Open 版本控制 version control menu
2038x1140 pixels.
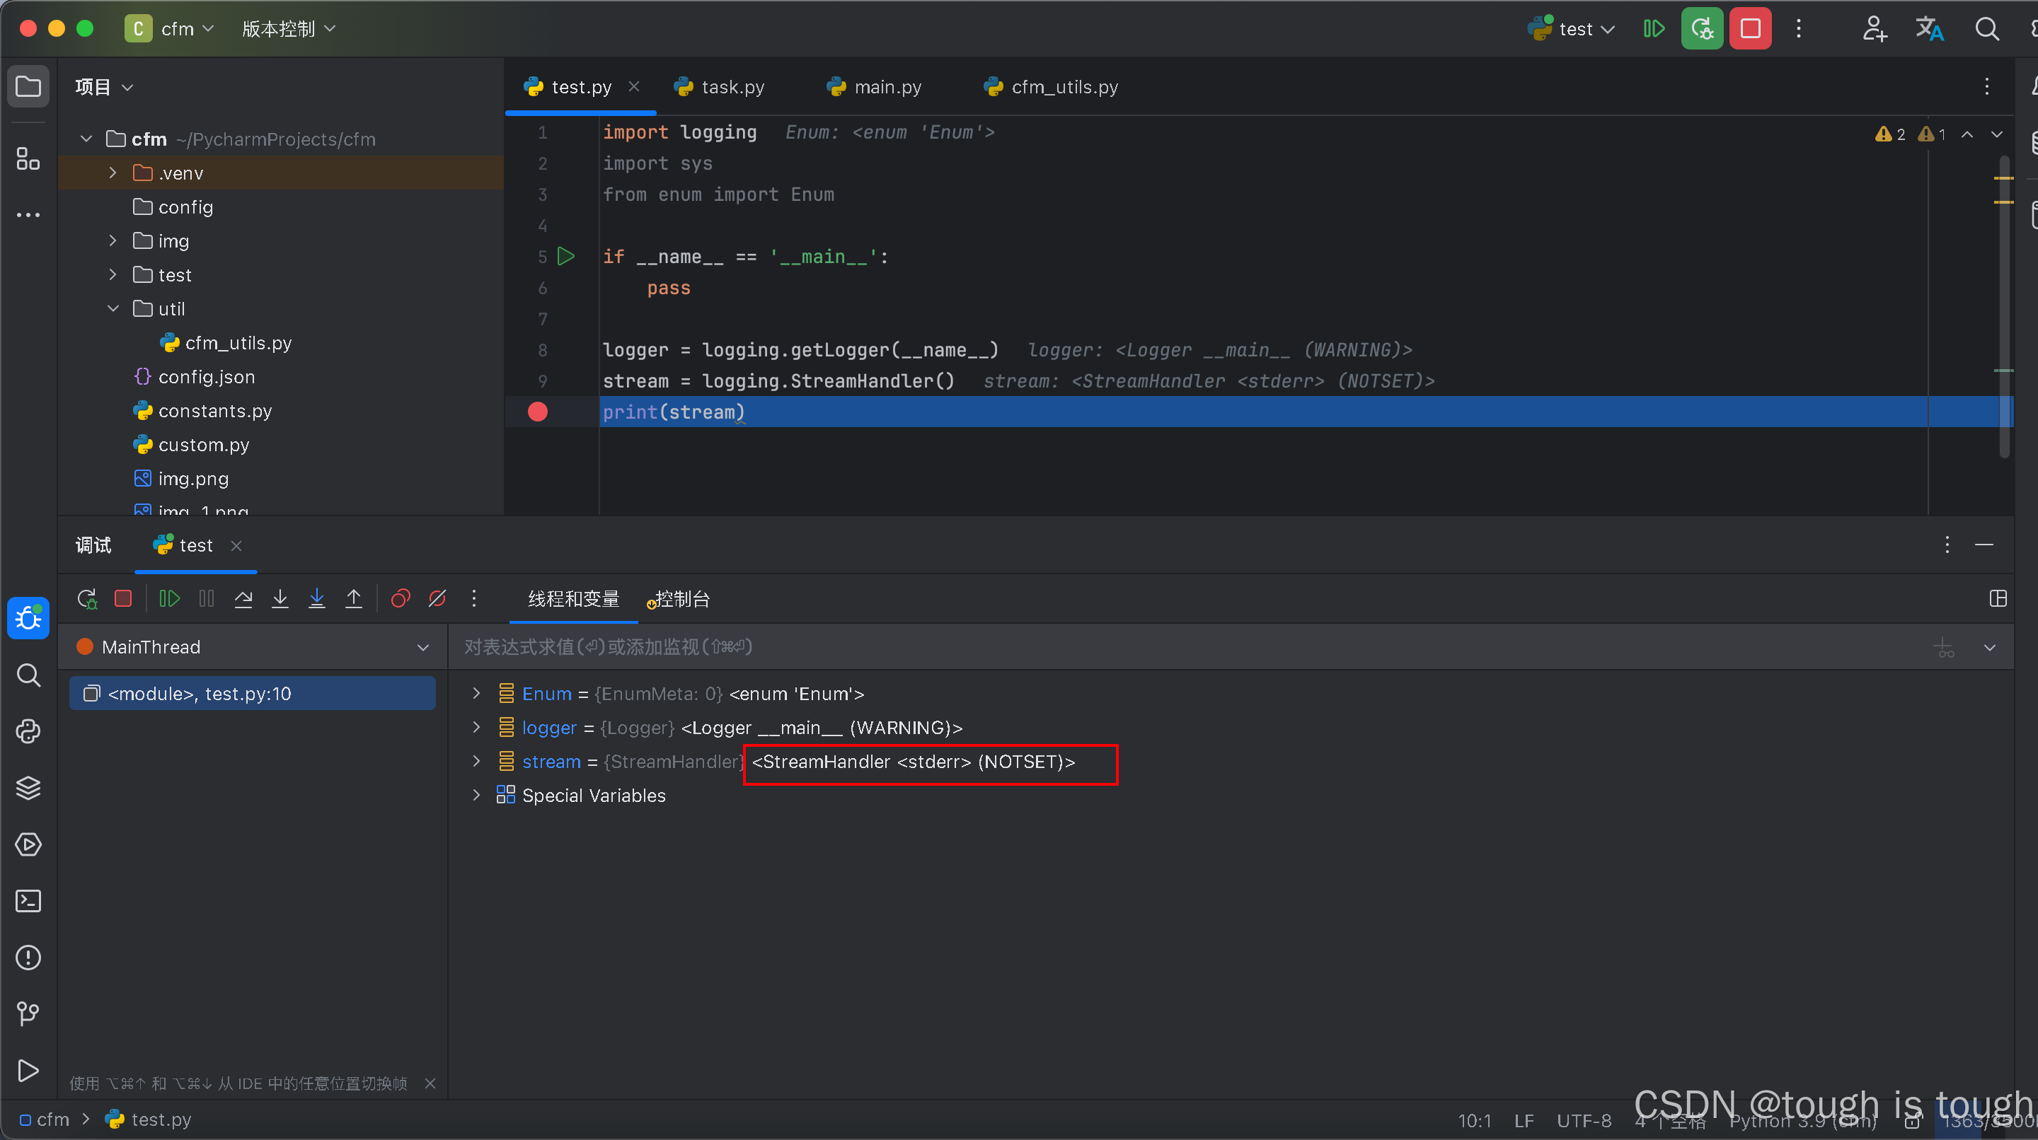288,29
